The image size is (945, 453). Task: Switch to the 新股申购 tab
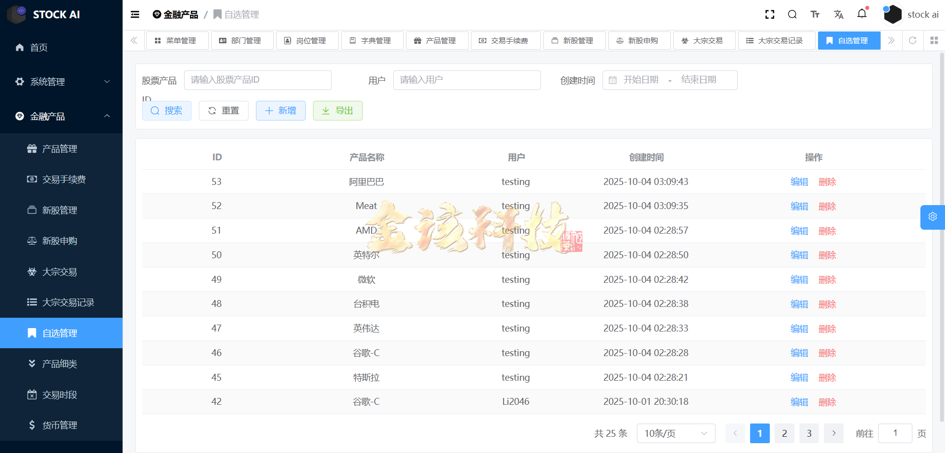(x=639, y=40)
